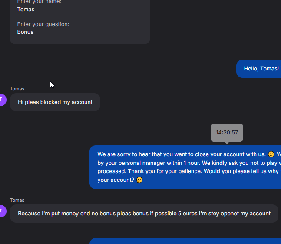Select the "Hi pleas blocked my account" bubble
The height and width of the screenshot is (244, 281).
(x=55, y=102)
